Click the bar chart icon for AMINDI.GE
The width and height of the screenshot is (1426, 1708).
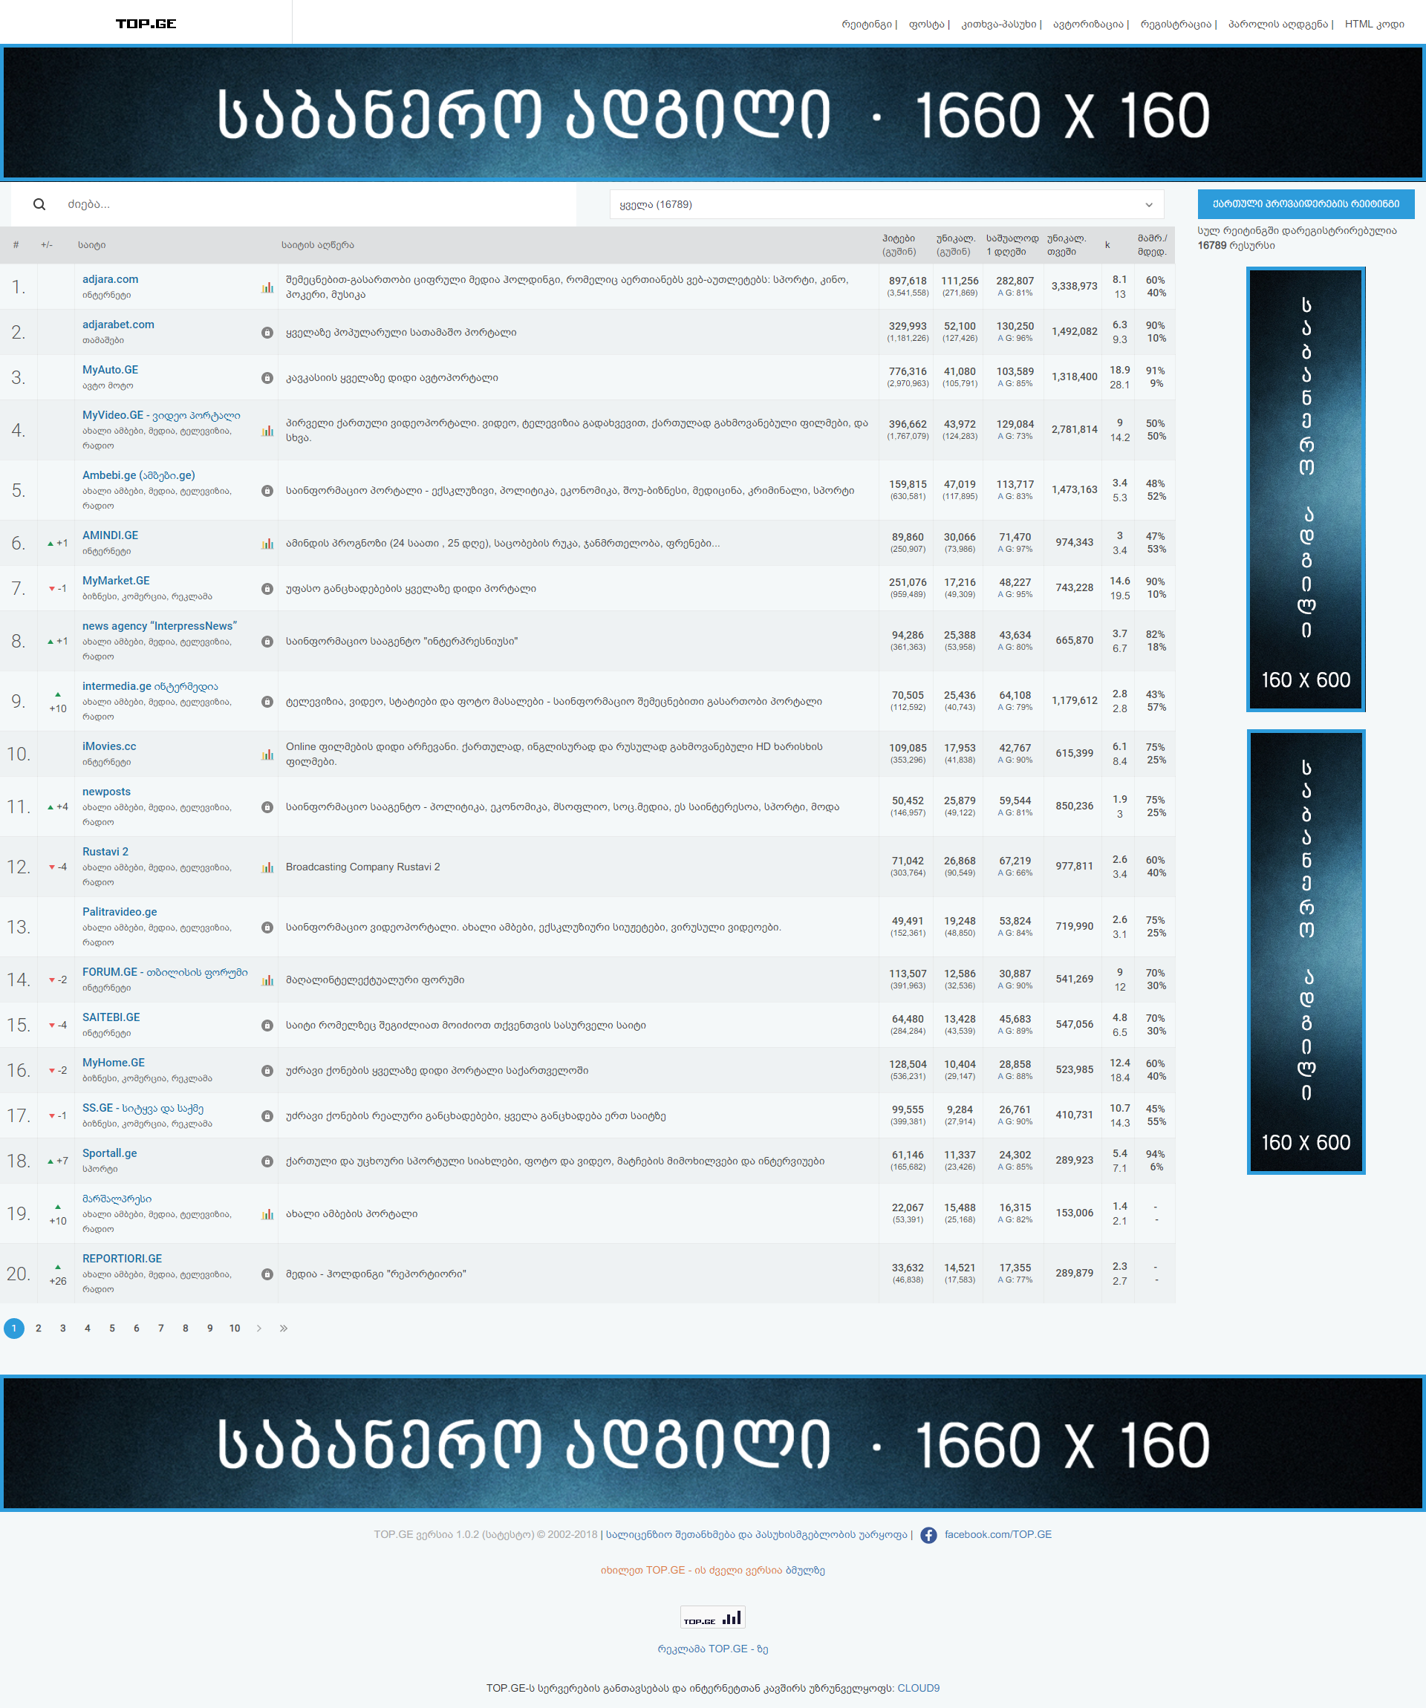pos(267,544)
